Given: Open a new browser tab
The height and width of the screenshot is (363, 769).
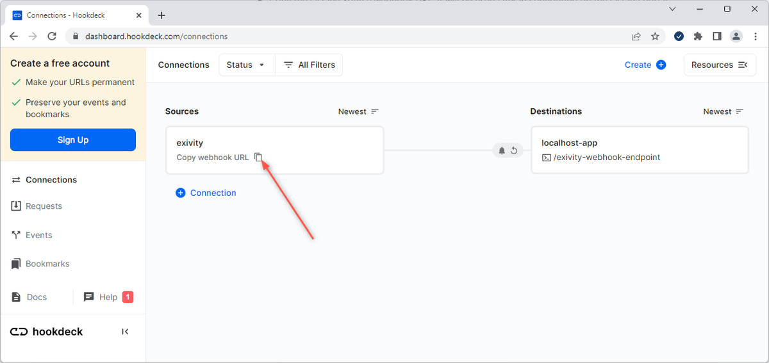Looking at the screenshot, I should [161, 15].
